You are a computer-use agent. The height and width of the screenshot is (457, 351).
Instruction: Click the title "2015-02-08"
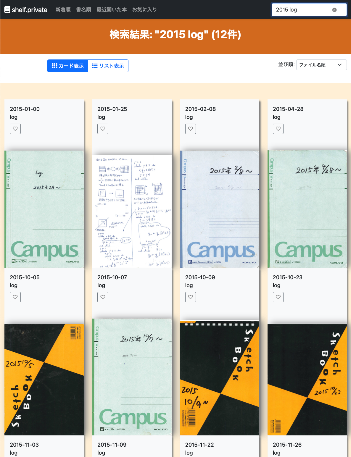[200, 109]
